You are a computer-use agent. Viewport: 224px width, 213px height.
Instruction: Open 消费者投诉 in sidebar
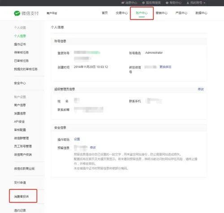click(22, 196)
